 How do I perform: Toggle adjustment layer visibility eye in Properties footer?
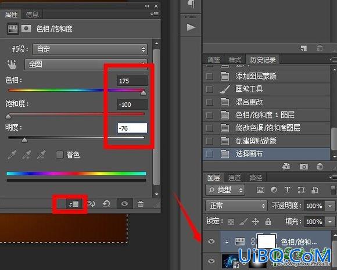(124, 204)
